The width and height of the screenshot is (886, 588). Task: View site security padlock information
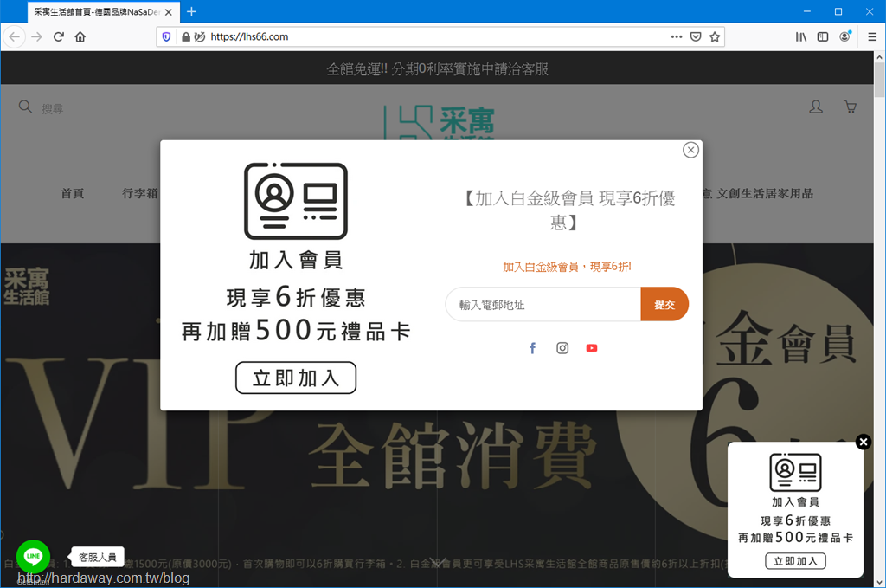click(186, 36)
